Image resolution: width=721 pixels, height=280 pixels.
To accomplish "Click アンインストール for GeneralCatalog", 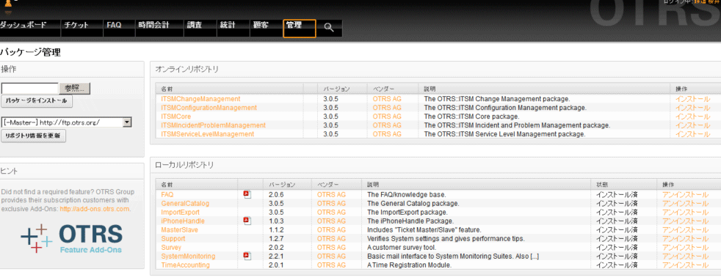I will pos(685,203).
